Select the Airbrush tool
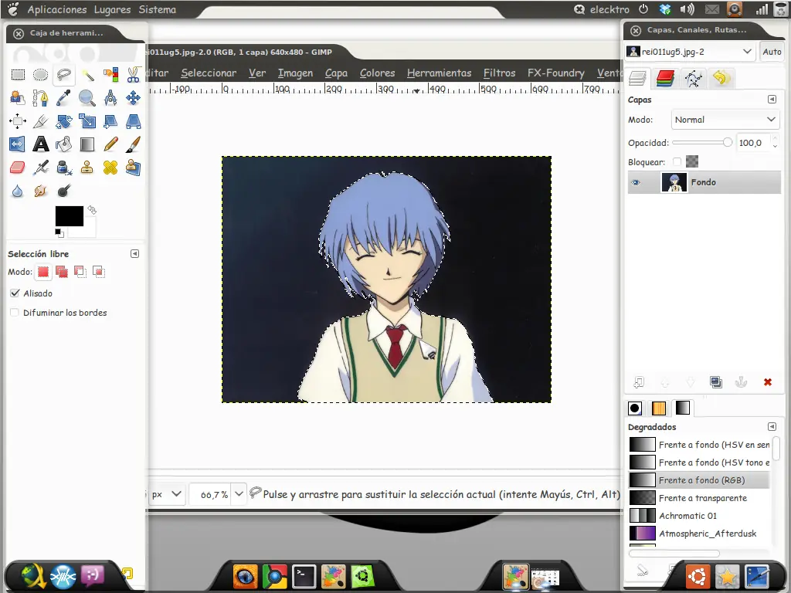The image size is (791, 593). coord(40,168)
